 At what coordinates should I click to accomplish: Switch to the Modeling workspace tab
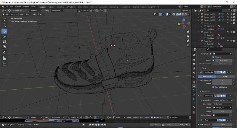[x=51, y=7]
